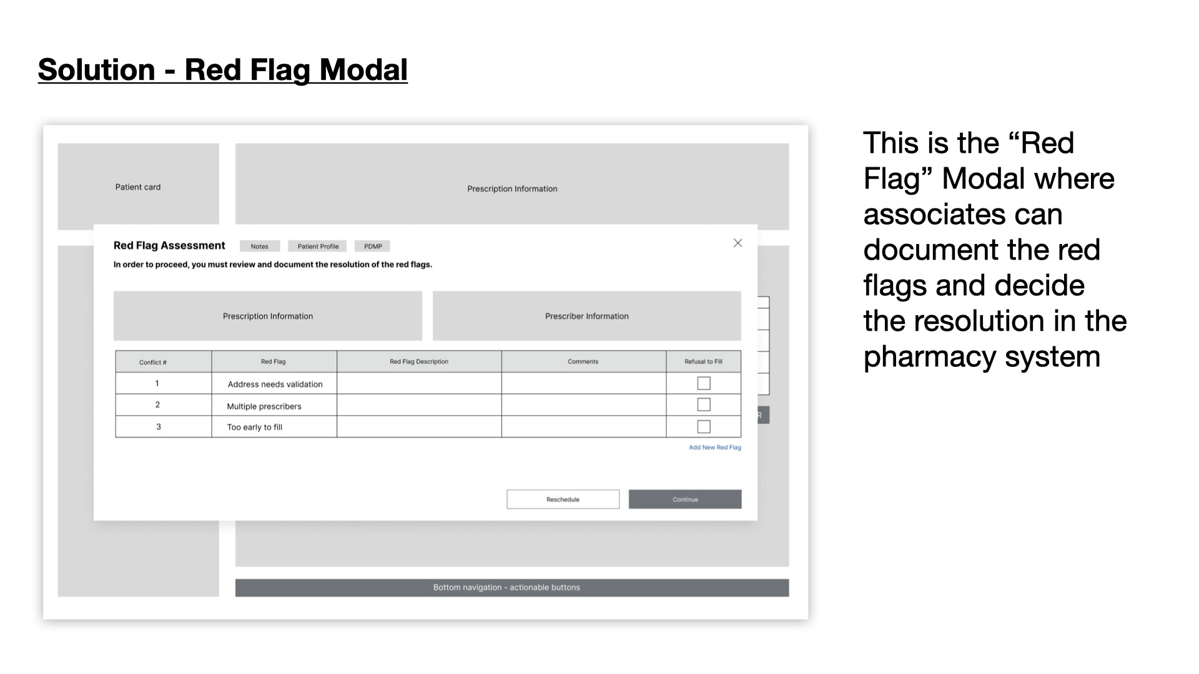The width and height of the screenshot is (1199, 674).
Task: Click the Comments cell for Address needs validation
Action: tap(583, 384)
